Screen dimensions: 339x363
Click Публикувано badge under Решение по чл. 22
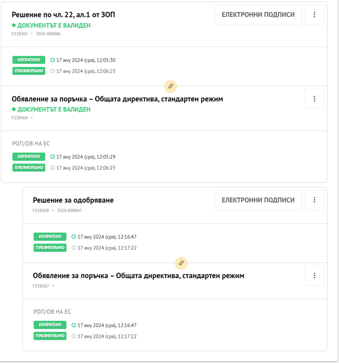click(29, 71)
